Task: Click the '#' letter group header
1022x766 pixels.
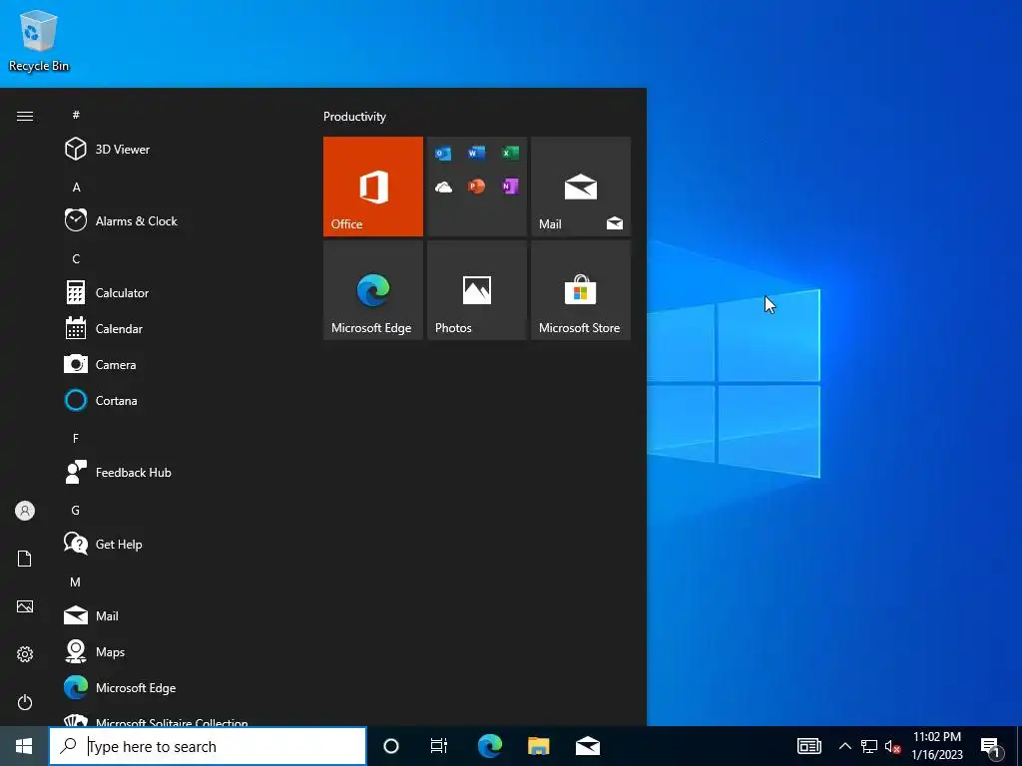Action: pyautogui.click(x=76, y=115)
